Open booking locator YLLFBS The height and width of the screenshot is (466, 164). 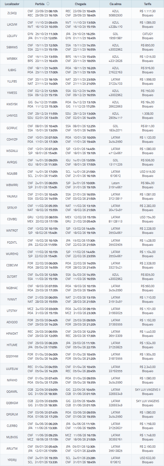12,82
